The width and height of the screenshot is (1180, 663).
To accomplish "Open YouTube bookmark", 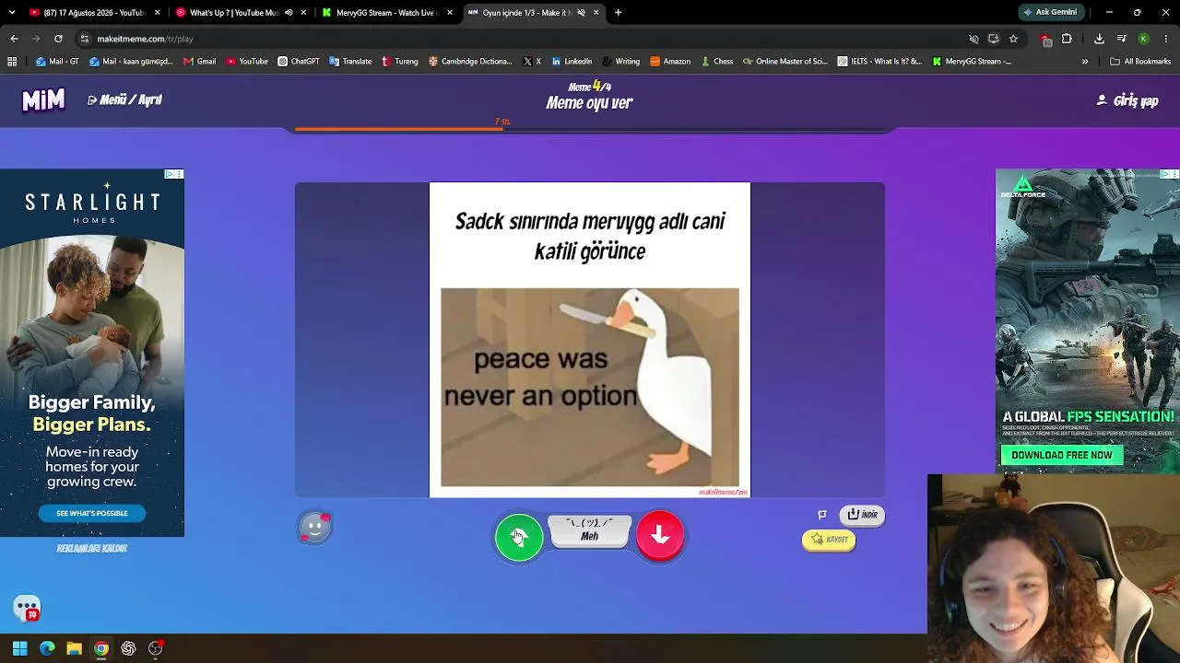I will pos(247,62).
